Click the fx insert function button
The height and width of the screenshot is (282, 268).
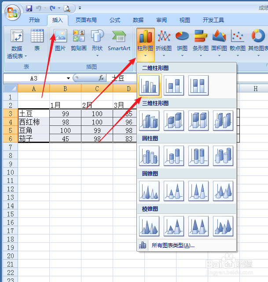(x=101, y=78)
